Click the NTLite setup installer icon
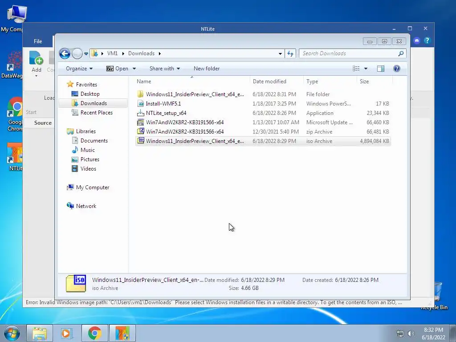456x342 pixels. pos(140,113)
